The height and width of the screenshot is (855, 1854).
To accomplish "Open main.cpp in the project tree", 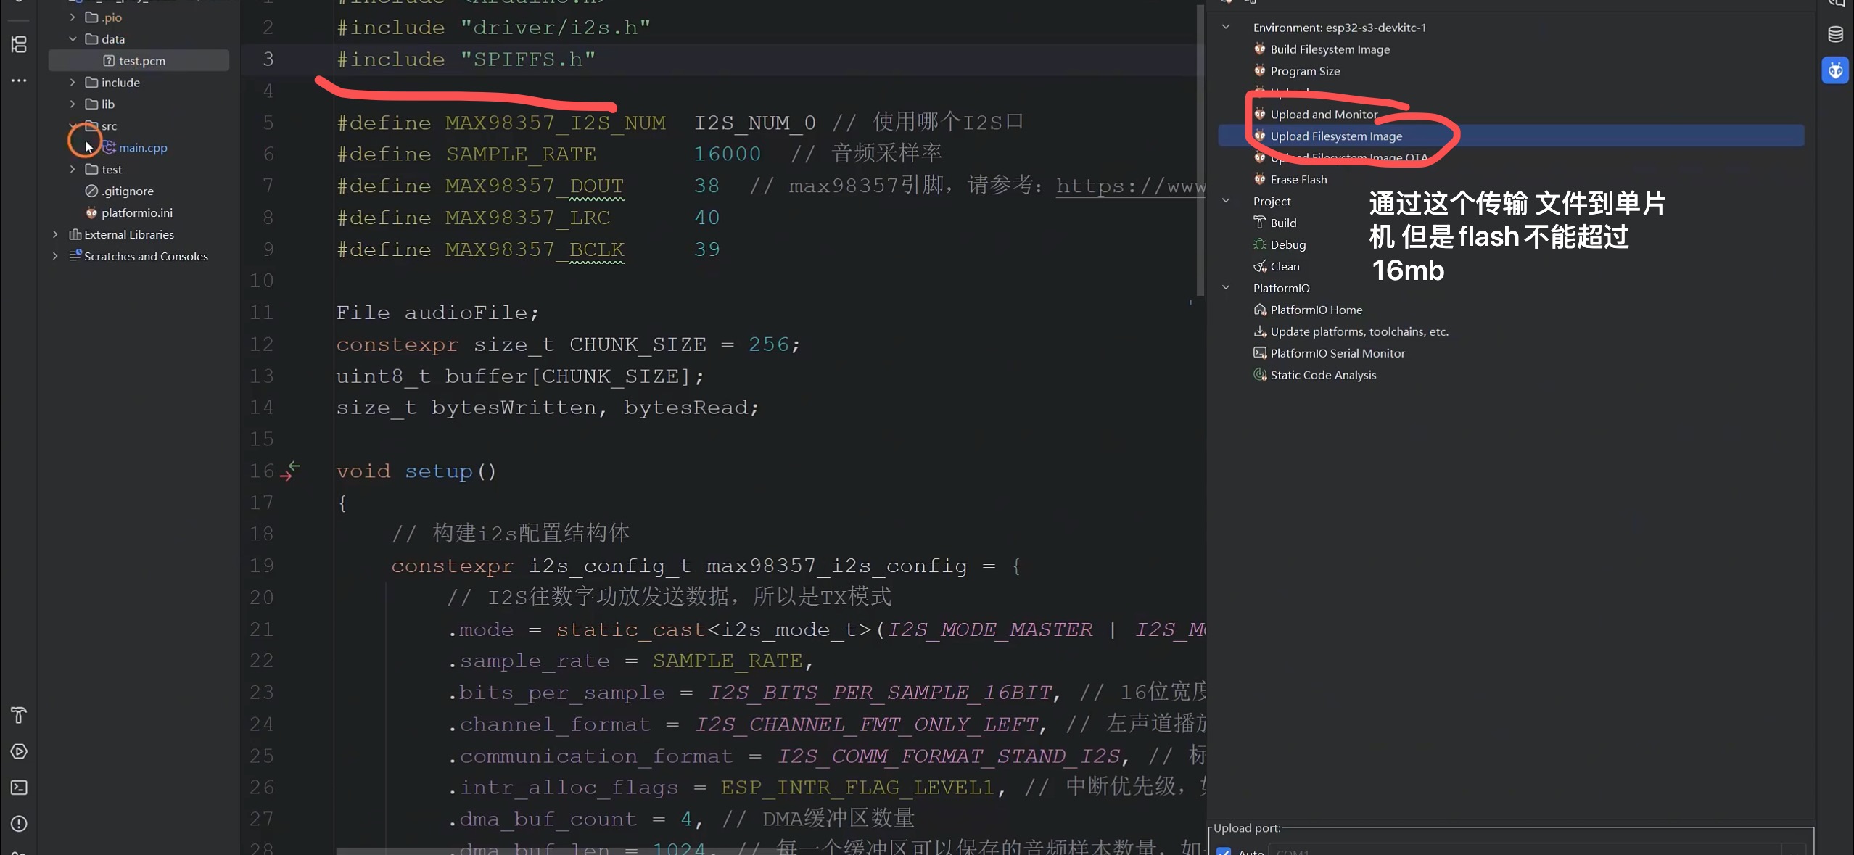I will 142,148.
